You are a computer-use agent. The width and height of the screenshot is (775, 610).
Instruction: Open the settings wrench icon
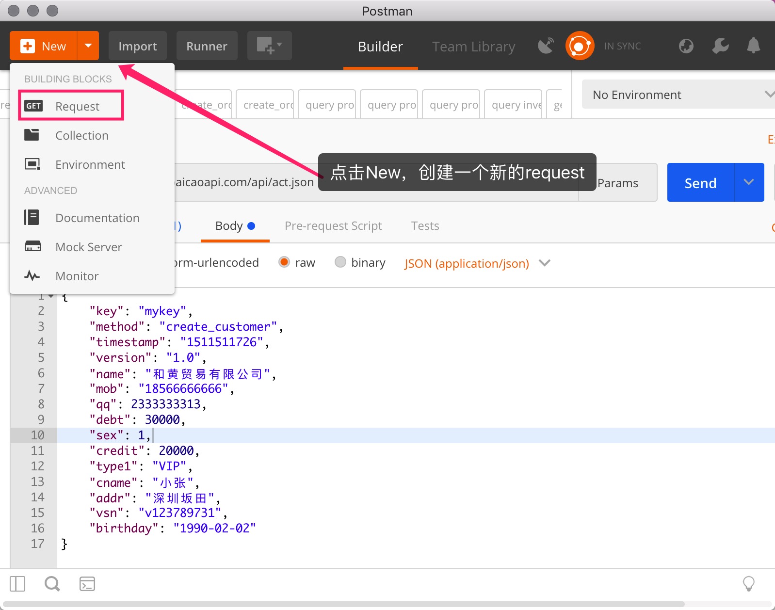(720, 46)
